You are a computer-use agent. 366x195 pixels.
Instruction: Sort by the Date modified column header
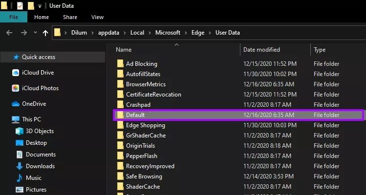pyautogui.click(x=261, y=50)
